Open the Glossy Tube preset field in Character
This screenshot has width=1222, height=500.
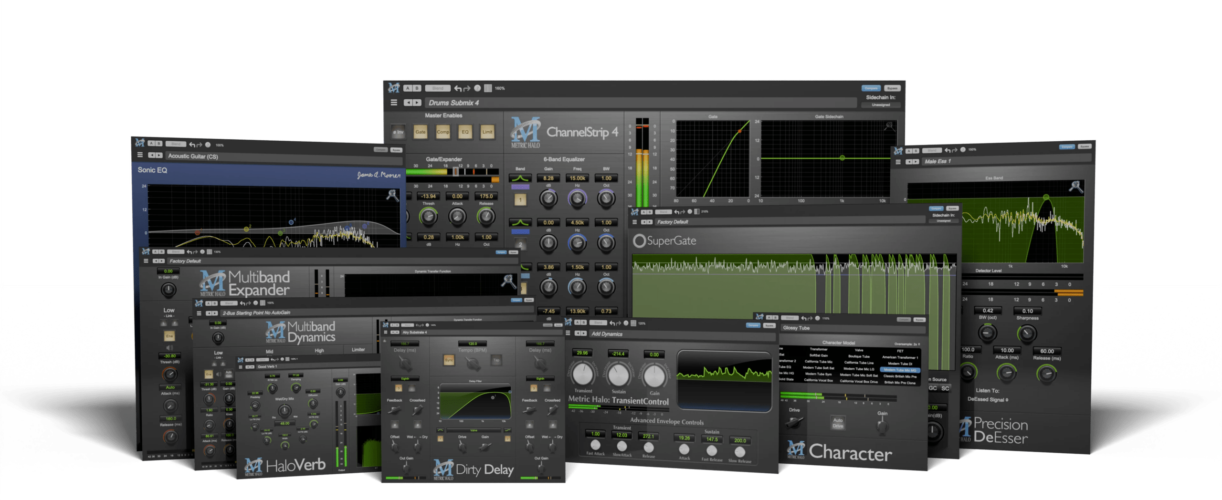[x=853, y=328]
